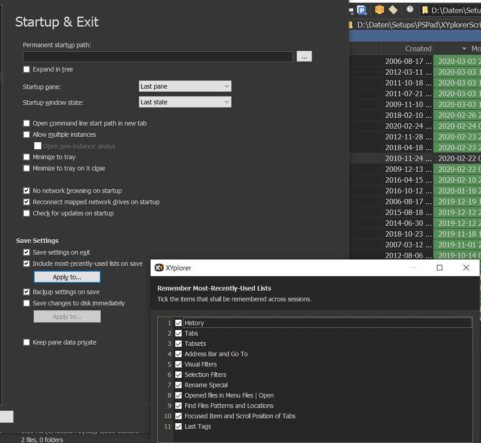Enable Allow multiple instances checkbox

(x=27, y=134)
